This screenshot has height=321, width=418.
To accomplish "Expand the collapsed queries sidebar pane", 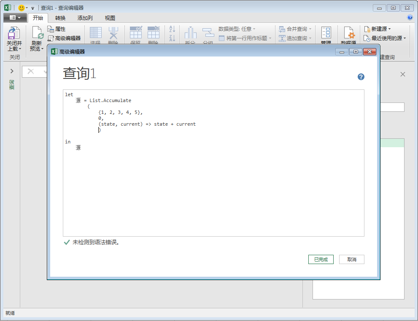I will pos(11,71).
